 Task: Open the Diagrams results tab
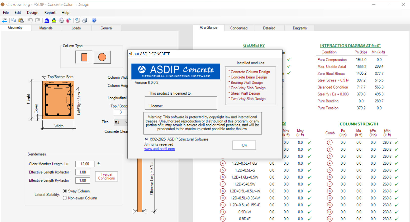click(x=300, y=28)
